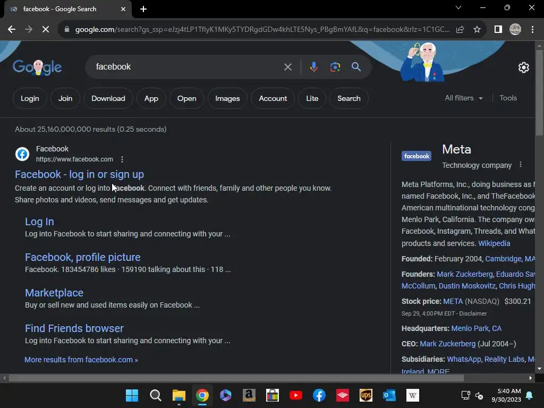Select the Images filter chip
544x408 pixels.
227,98
